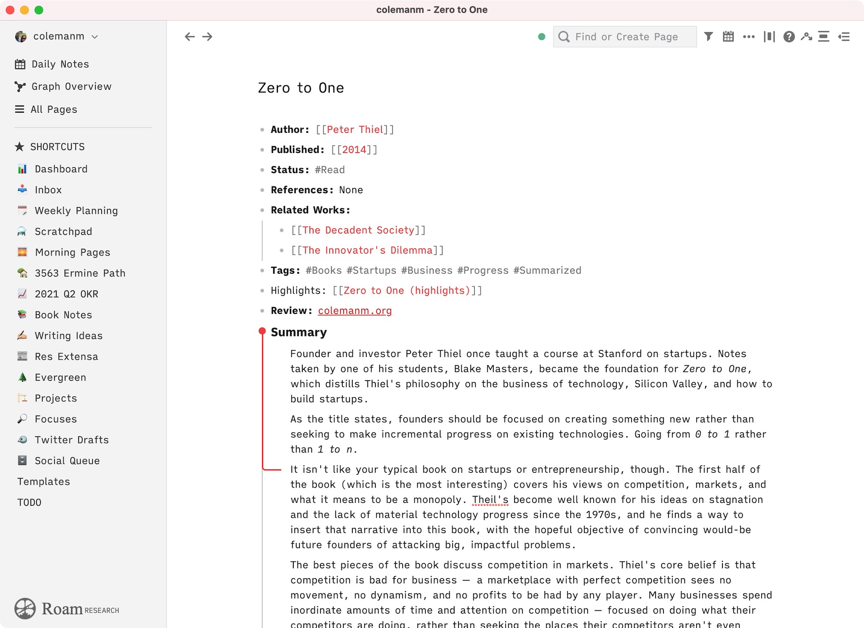The width and height of the screenshot is (864, 628).
Task: Open the graph view icon in toolbar
Action: (x=806, y=36)
